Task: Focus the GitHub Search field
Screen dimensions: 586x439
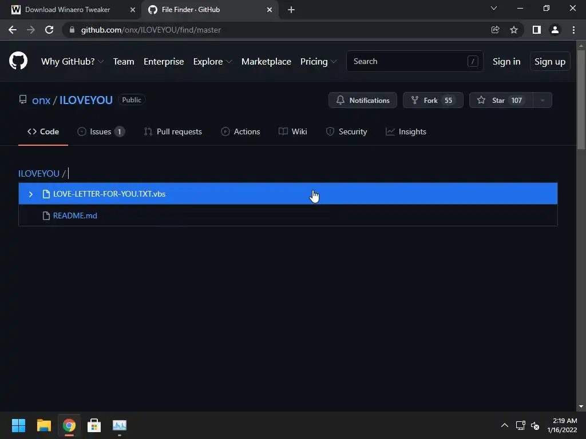Action: [415, 61]
